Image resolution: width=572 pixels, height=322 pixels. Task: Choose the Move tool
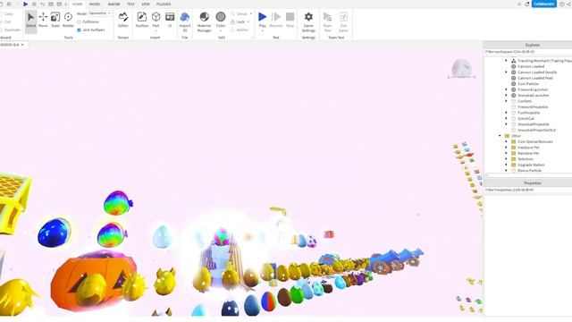point(43,20)
